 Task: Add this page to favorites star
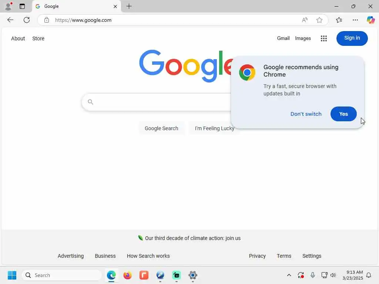pyautogui.click(x=319, y=20)
